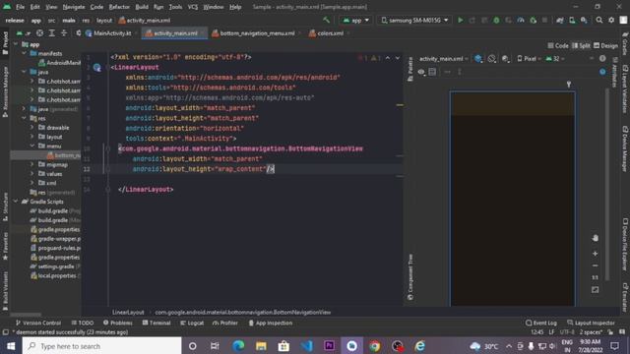Switch editor to Design view mode
Screen dimensions: 630x354
[x=606, y=46]
